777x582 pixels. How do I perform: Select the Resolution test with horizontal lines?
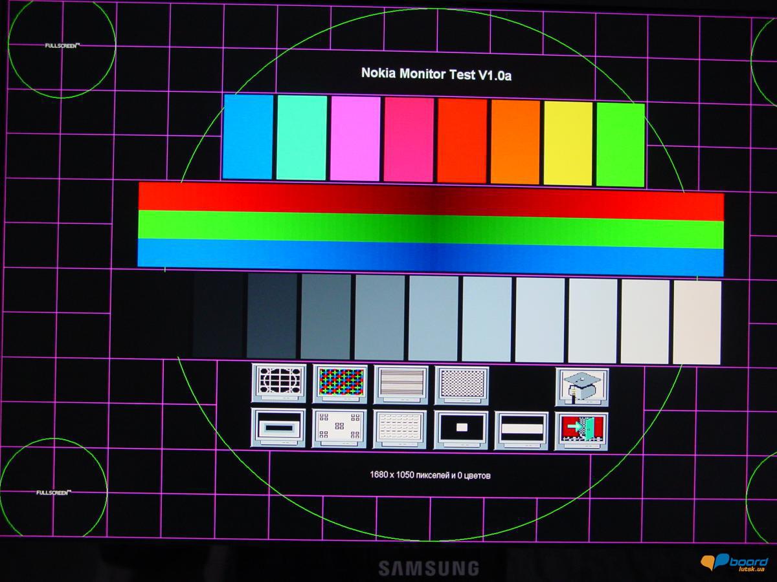[401, 385]
